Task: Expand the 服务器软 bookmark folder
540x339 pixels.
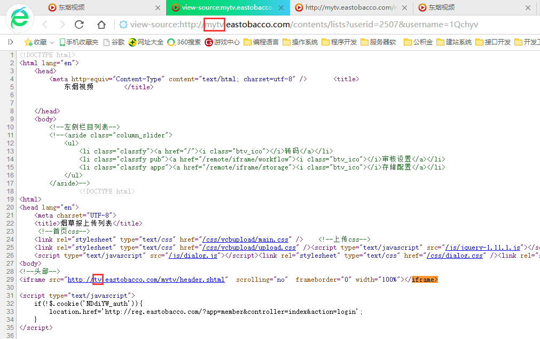Action: [x=378, y=42]
